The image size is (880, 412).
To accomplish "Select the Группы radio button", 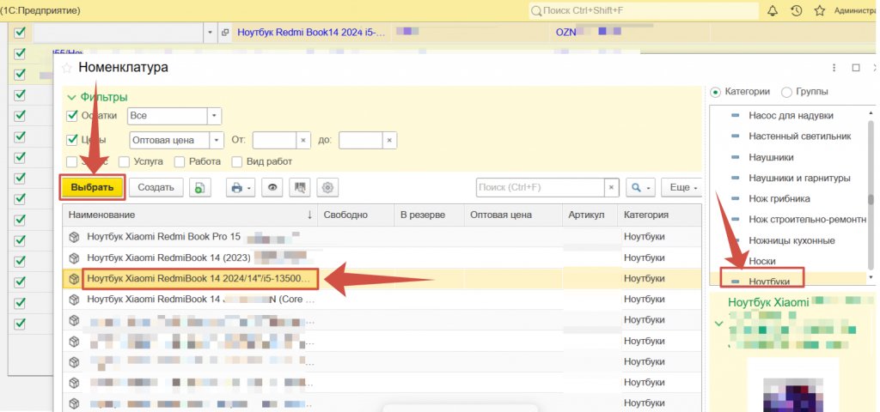I will pyautogui.click(x=786, y=92).
